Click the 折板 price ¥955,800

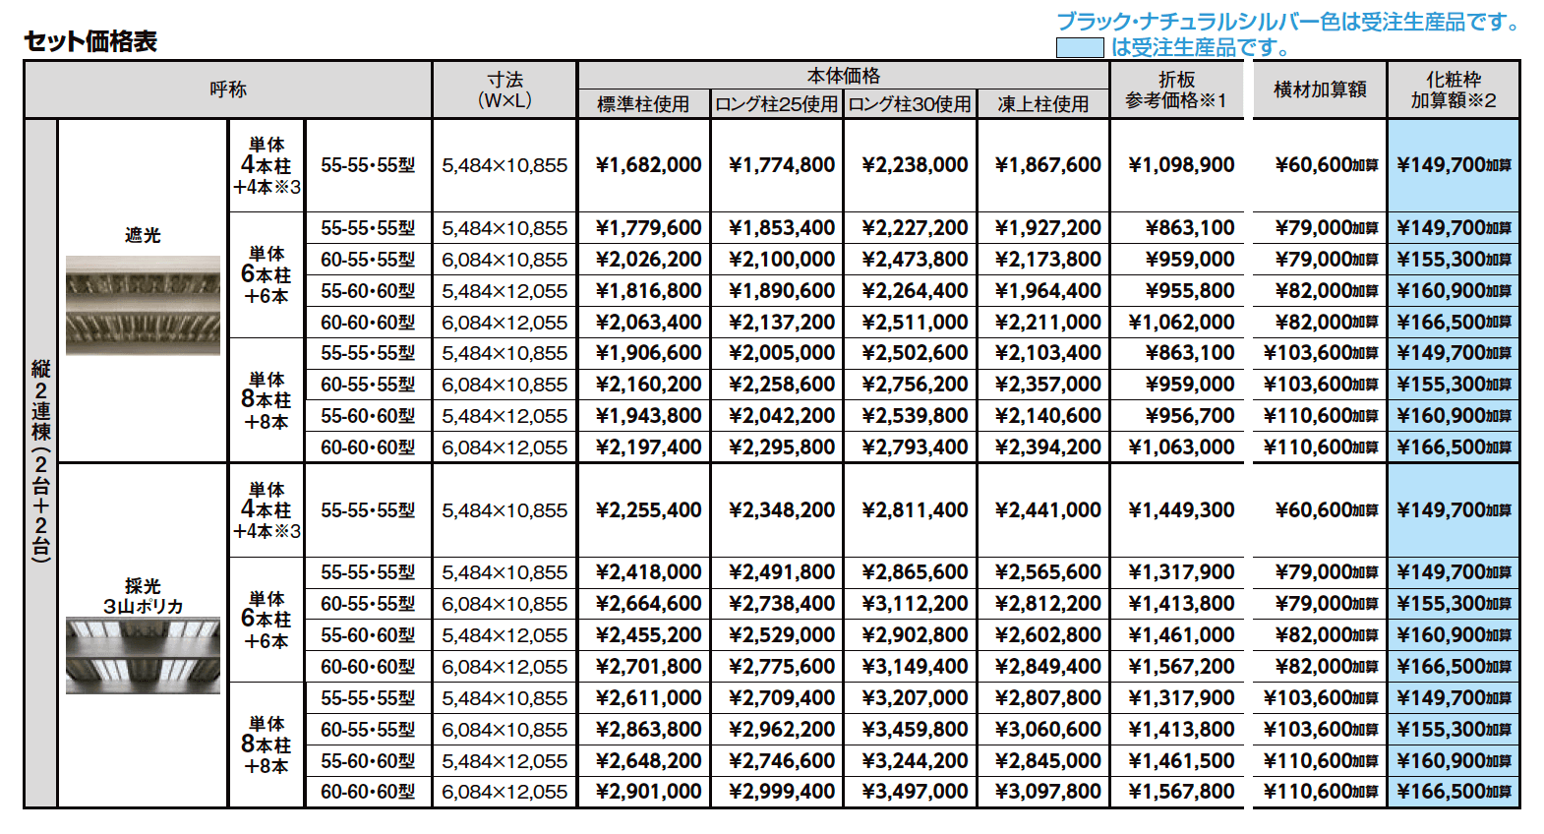pyautogui.click(x=1190, y=291)
